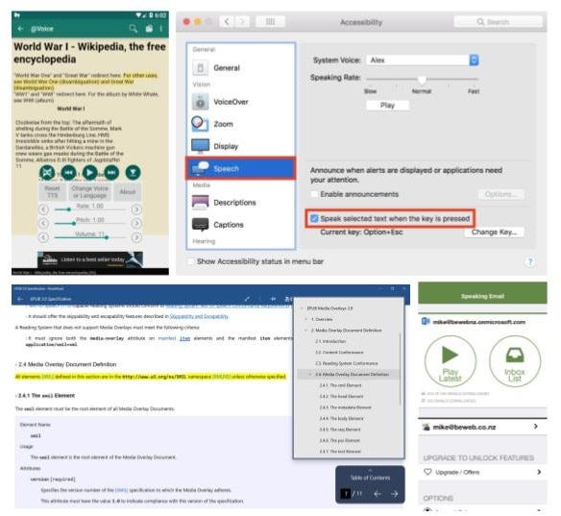Click the greyed Options button
561x516 pixels.
(x=501, y=194)
